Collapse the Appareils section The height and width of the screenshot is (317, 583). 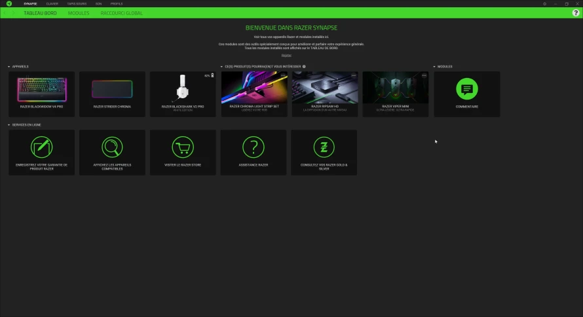coord(9,67)
